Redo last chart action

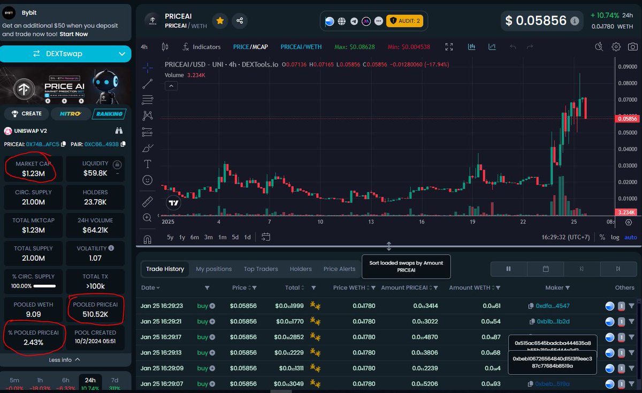pyautogui.click(x=530, y=47)
